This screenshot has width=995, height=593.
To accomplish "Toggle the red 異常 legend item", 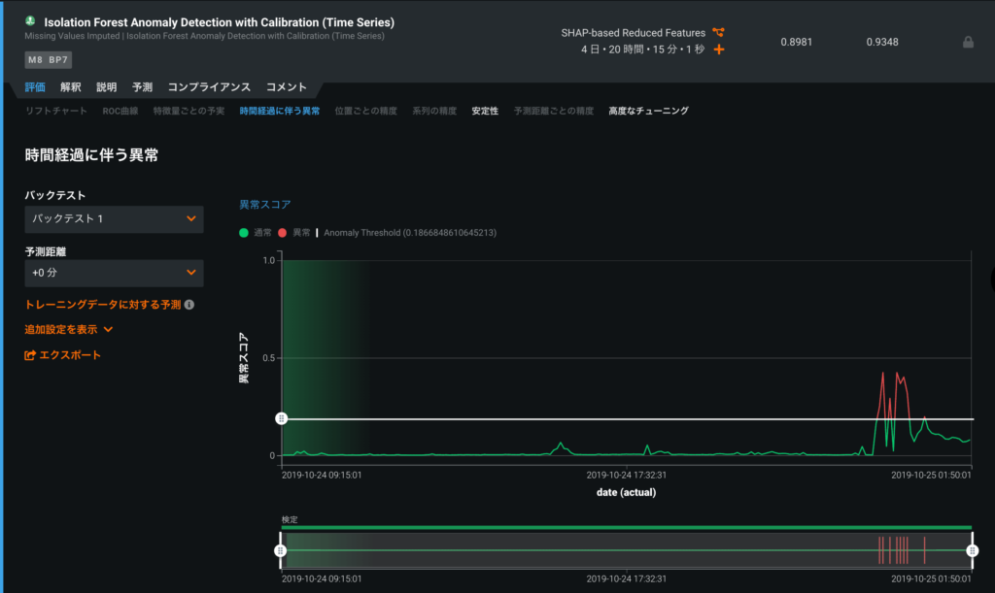I will point(294,233).
